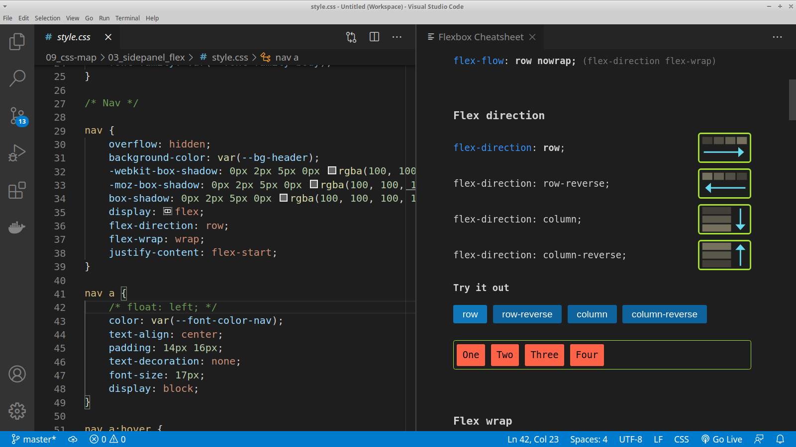Open the Search panel
The height and width of the screenshot is (447, 796).
tap(17, 78)
